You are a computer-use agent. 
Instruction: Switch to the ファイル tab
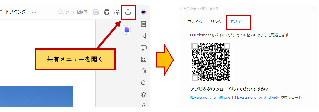[195, 22]
